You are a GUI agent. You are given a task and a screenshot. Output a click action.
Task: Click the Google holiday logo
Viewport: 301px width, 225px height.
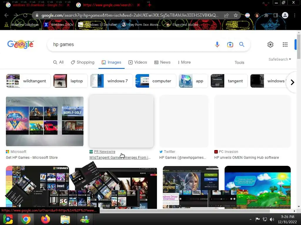click(x=21, y=45)
